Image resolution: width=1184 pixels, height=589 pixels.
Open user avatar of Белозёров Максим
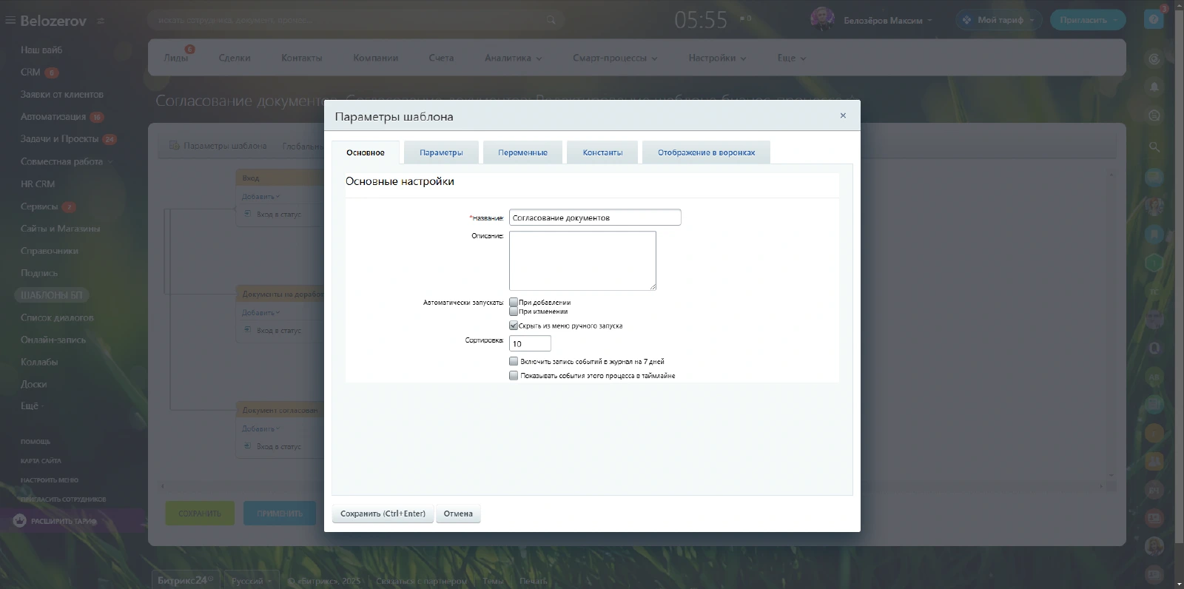[x=822, y=20]
